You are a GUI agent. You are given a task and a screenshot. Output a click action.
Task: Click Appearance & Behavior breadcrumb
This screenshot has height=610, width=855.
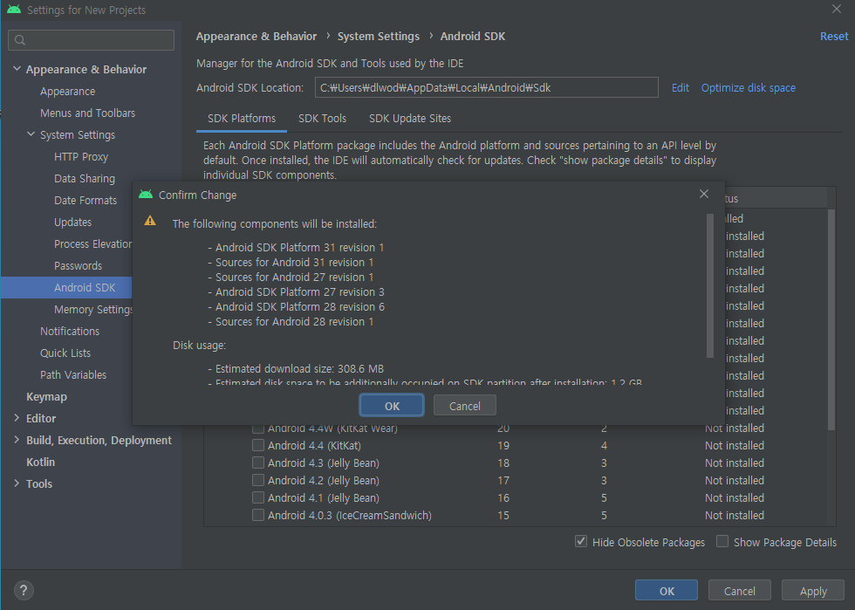pyautogui.click(x=256, y=36)
